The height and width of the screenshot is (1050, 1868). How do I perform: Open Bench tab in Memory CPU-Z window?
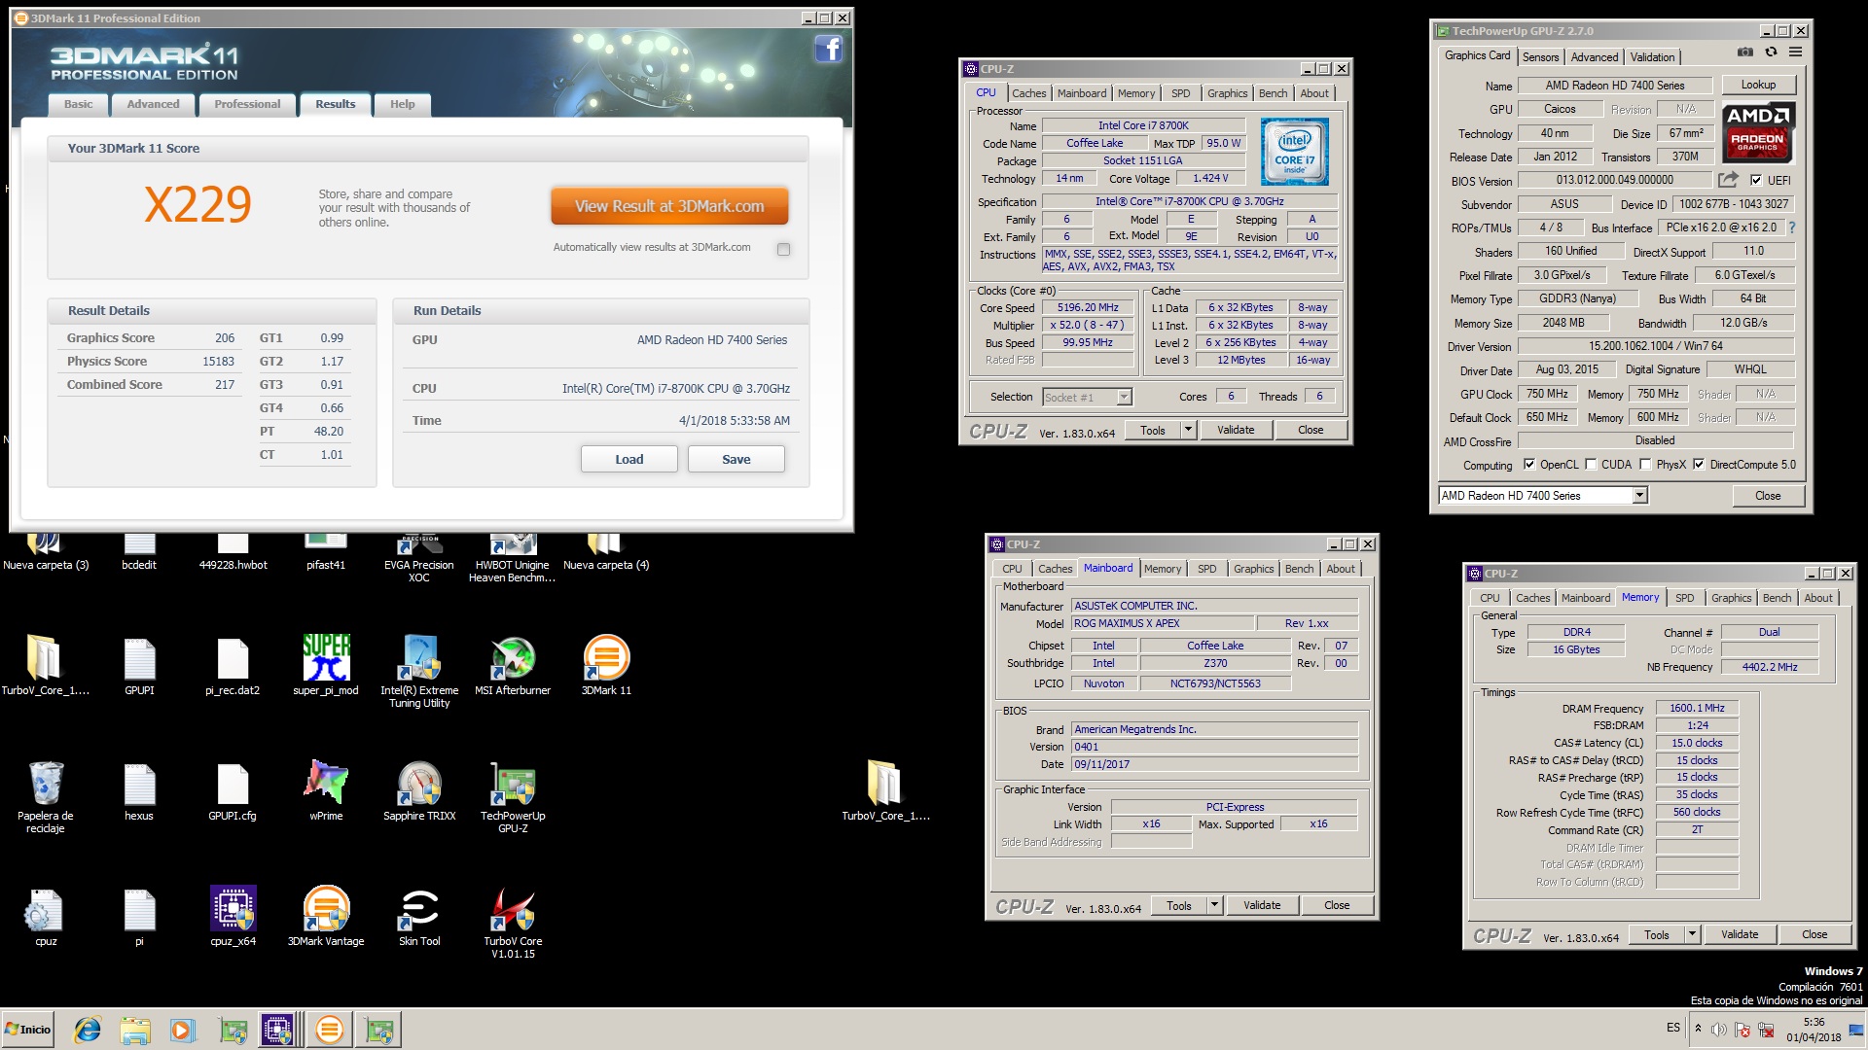click(1777, 598)
